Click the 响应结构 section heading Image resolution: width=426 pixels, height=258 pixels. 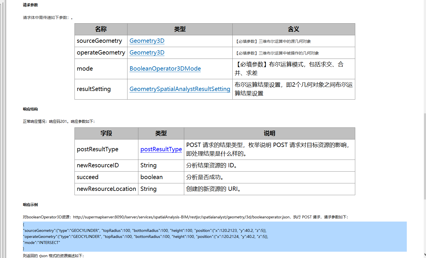[30, 109]
